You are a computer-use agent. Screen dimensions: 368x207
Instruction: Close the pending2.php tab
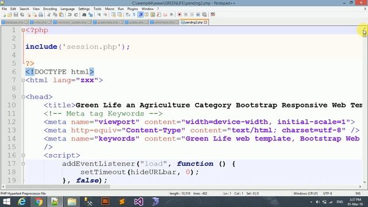click(x=206, y=22)
